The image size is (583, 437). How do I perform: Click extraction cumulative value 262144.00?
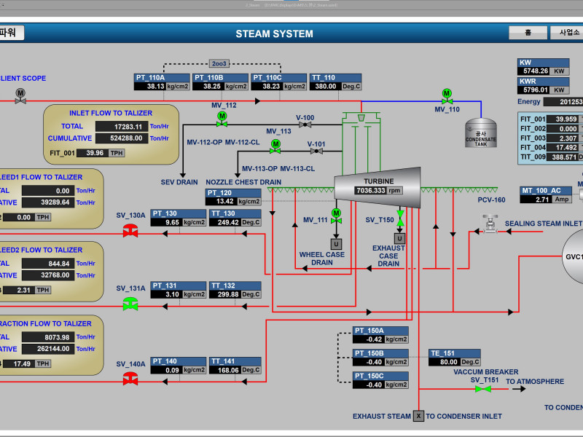coord(48,349)
